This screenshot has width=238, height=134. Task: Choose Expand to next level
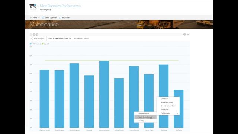(168, 106)
